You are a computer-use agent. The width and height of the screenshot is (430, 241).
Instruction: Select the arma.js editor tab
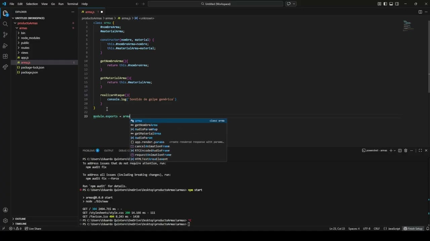(x=92, y=12)
